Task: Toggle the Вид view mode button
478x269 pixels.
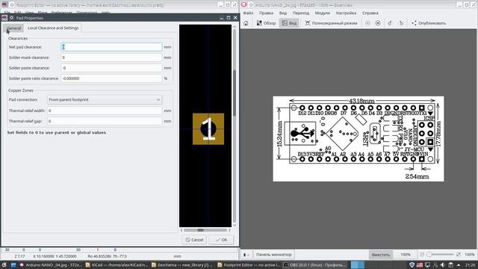Action: (x=289, y=23)
